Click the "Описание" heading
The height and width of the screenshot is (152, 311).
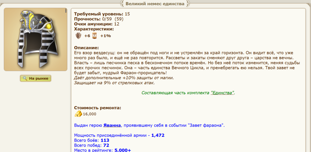click(x=87, y=47)
